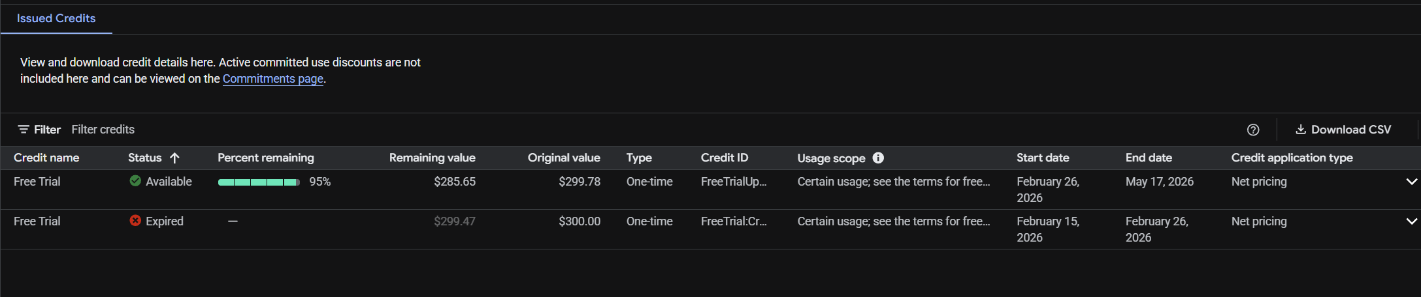Type in the Filter credits field
This screenshot has height=297, width=1421.
tap(261, 130)
